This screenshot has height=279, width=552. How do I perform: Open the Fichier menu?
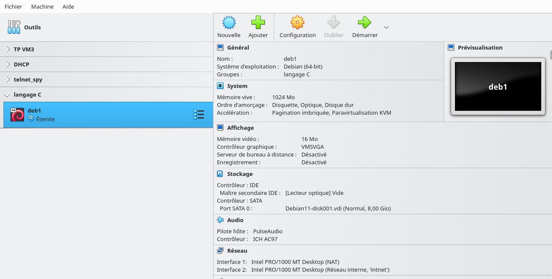pos(13,6)
